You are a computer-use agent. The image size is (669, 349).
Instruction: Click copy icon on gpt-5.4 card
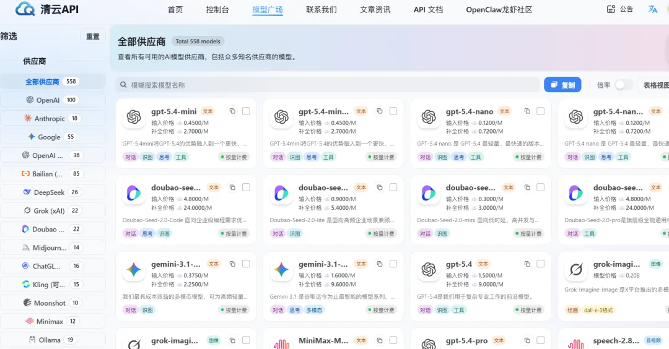click(527, 264)
